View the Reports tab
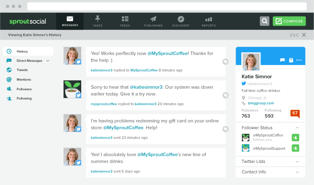Screen dimensions: 314x185 click(x=209, y=21)
